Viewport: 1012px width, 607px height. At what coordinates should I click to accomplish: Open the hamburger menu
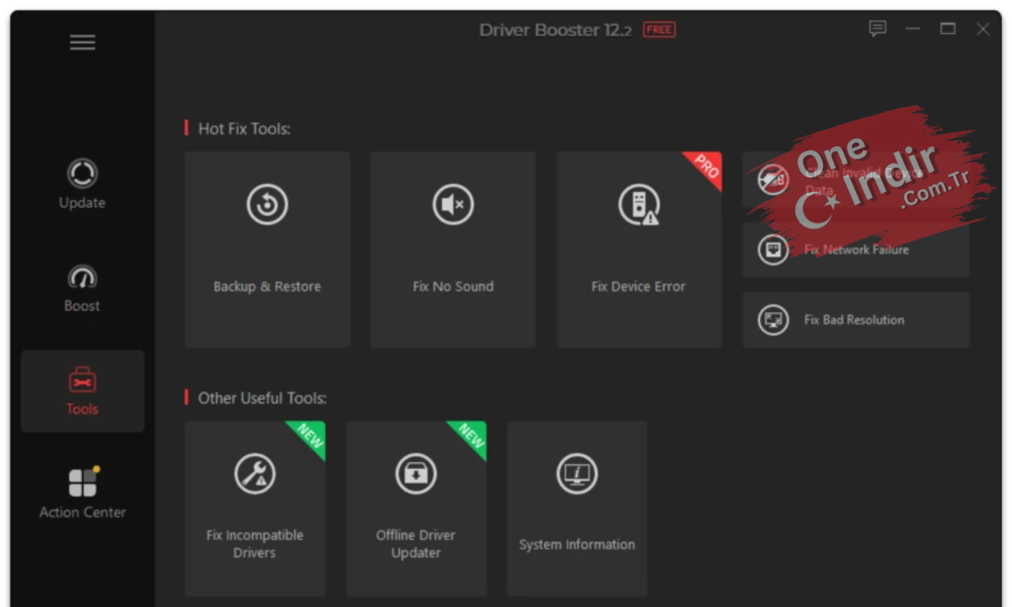82,42
